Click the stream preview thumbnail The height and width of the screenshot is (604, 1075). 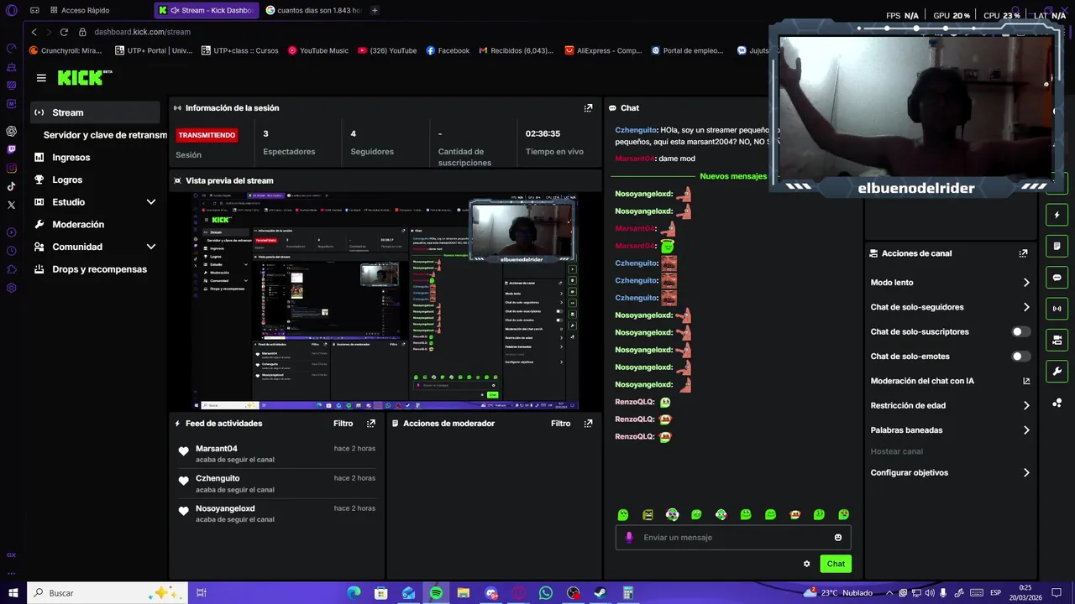[x=385, y=301]
